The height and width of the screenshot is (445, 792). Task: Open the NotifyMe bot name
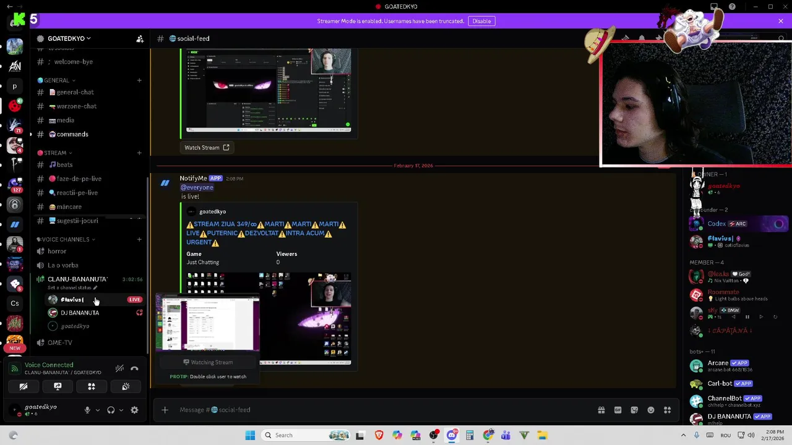[193, 178]
